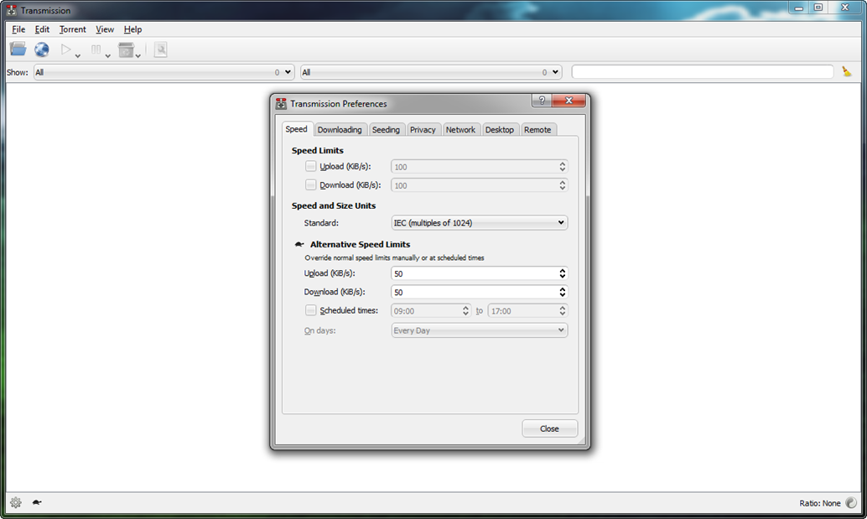Switch to the Downloading tab
867x519 pixels.
(x=340, y=129)
